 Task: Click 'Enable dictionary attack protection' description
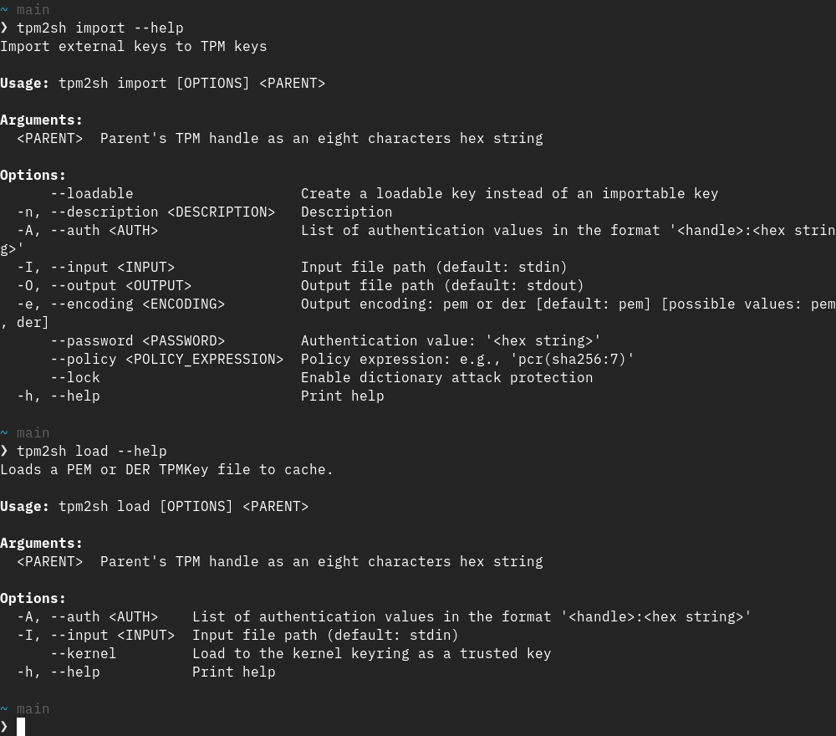[446, 377]
